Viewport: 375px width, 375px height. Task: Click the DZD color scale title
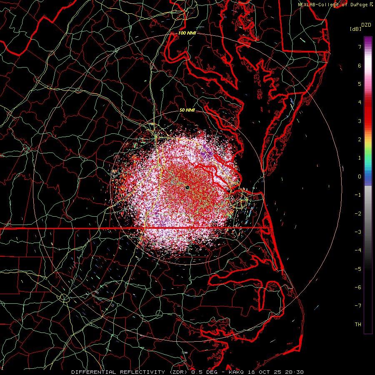pos(366,25)
